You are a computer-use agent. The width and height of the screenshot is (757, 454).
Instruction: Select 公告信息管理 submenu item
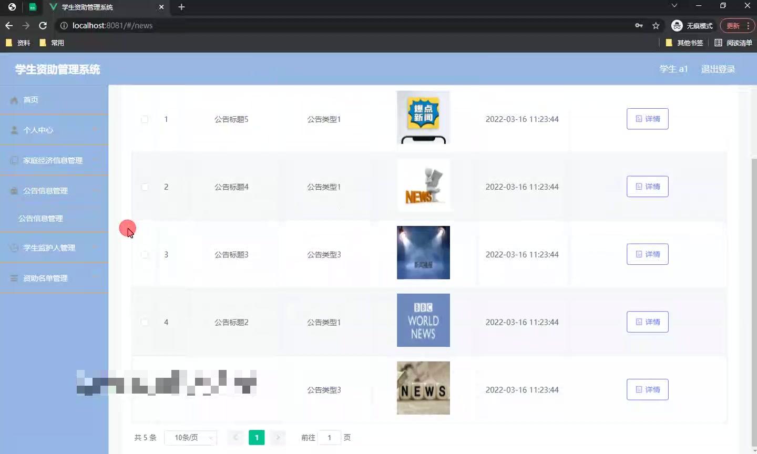click(x=54, y=219)
